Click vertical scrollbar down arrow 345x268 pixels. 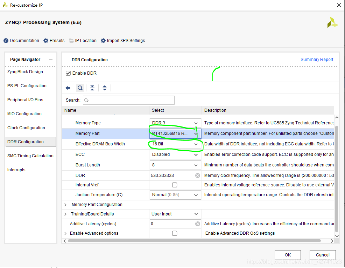coord(337,236)
